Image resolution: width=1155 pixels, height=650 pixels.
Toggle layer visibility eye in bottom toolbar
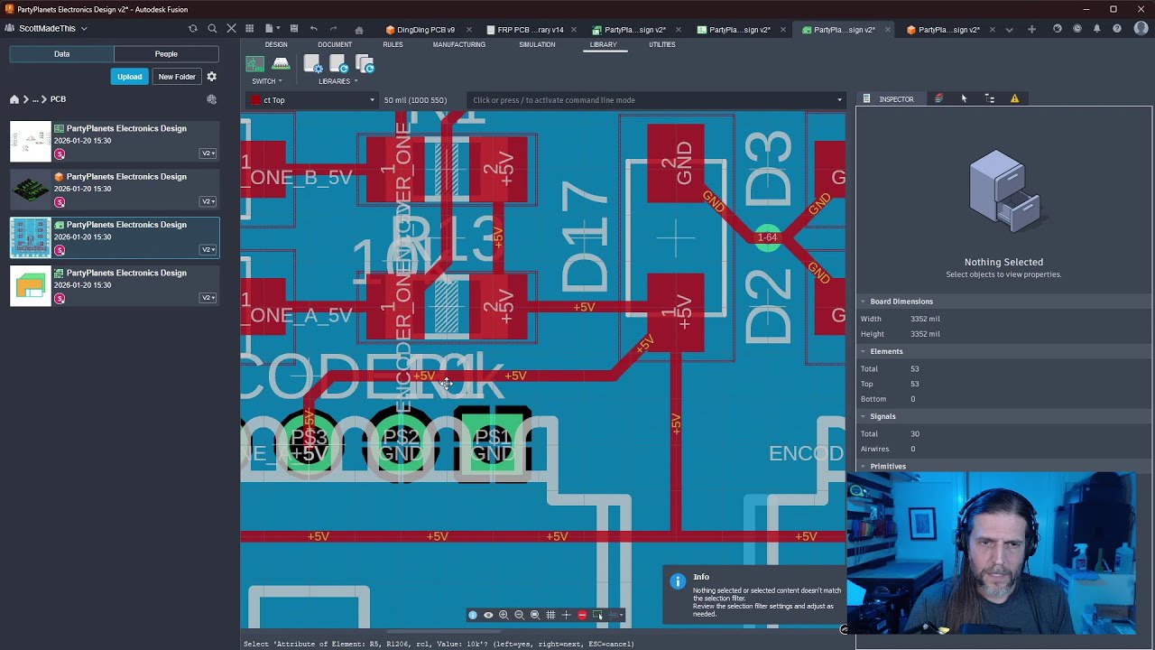point(488,615)
